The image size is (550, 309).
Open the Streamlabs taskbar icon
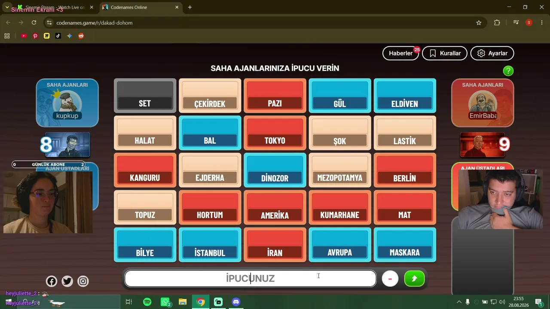tap(218, 302)
